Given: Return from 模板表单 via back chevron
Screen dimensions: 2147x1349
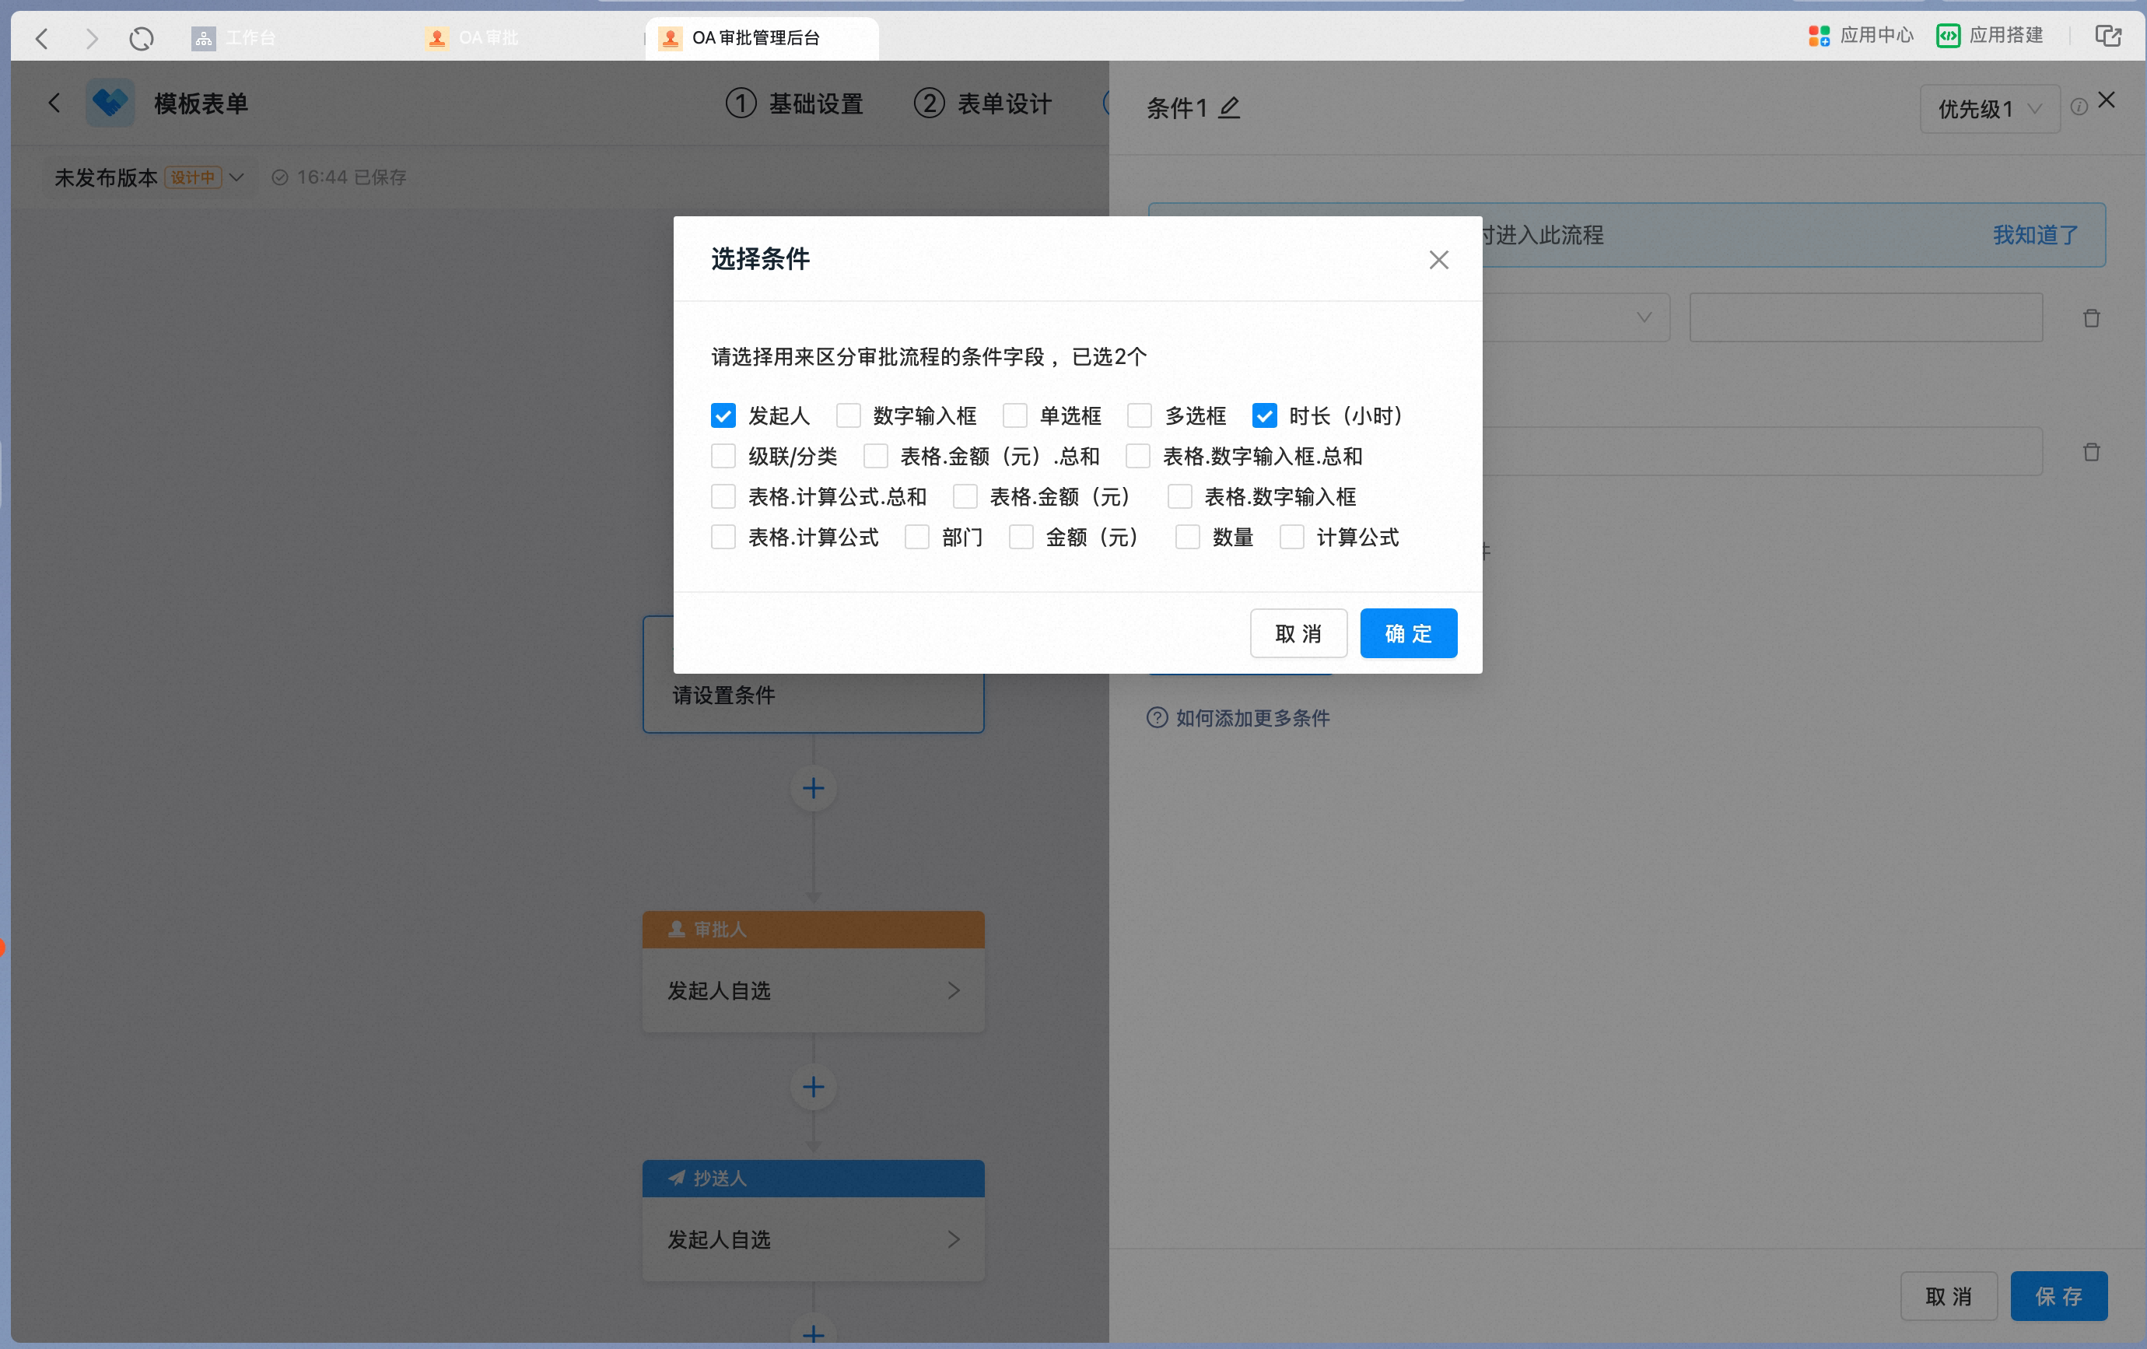Looking at the screenshot, I should coord(54,103).
